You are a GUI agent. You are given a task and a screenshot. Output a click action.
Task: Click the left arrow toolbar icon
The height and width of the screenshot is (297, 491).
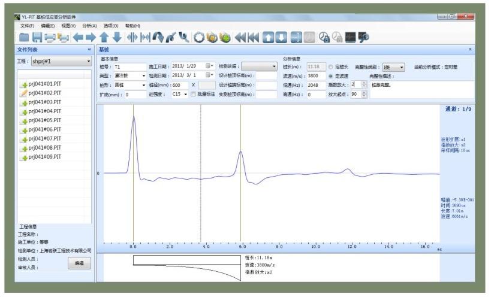[x=78, y=38]
